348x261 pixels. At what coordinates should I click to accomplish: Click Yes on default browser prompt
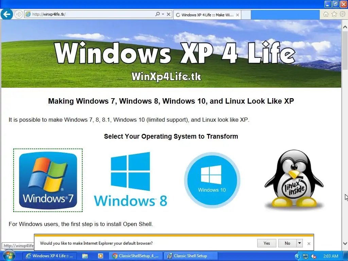(266, 243)
